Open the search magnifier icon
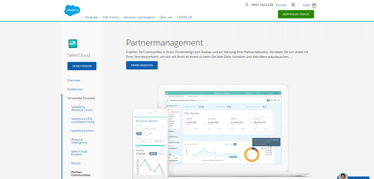Image resolution: width=374 pixels, height=179 pixels. [247, 5]
